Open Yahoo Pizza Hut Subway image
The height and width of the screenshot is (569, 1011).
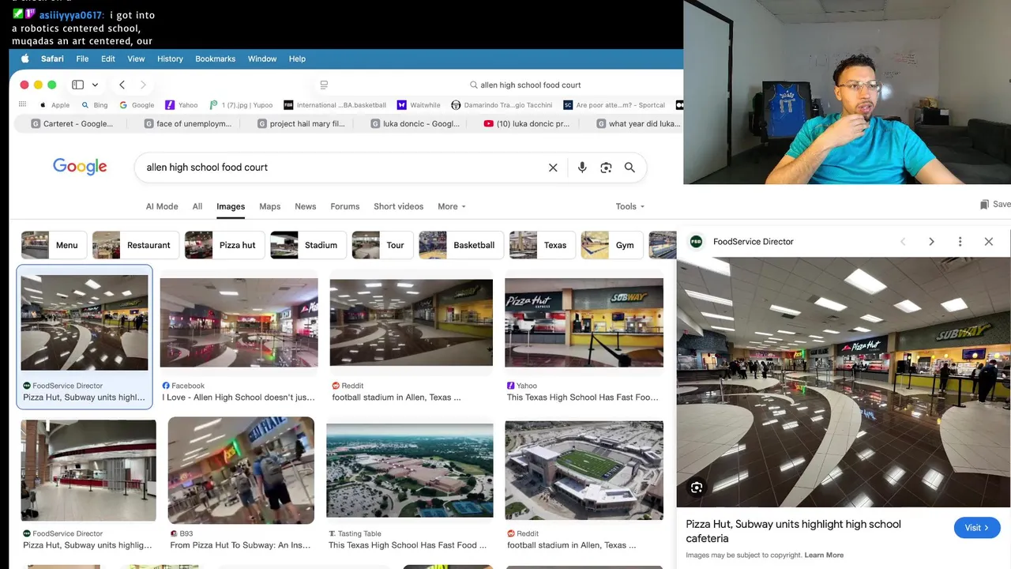[x=584, y=322]
